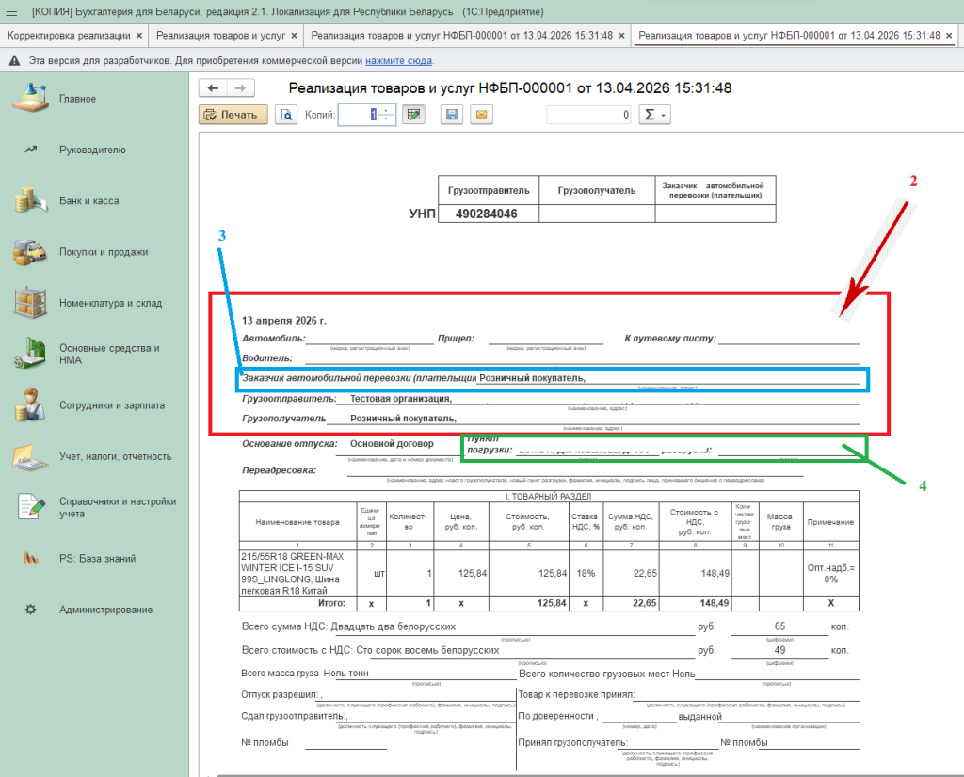This screenshot has width=964, height=777.
Task: Click the Печать (Print) button
Action: [232, 115]
